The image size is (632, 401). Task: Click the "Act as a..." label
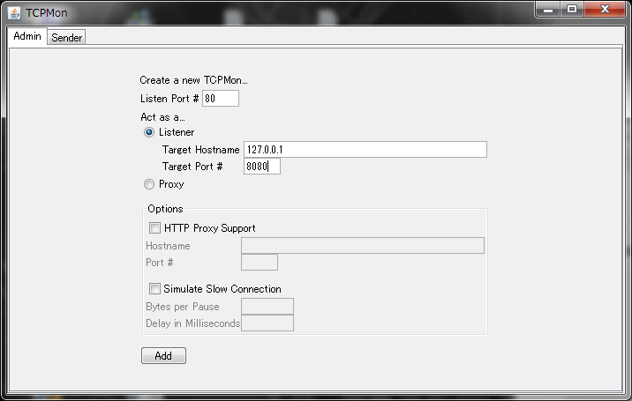[162, 117]
